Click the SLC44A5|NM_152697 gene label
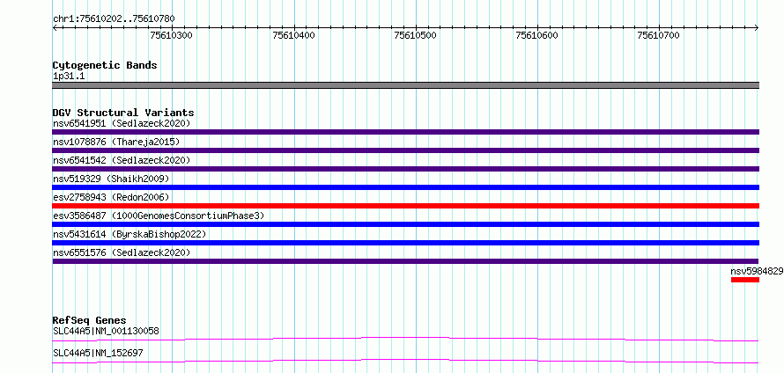The image size is (784, 373). click(x=98, y=353)
